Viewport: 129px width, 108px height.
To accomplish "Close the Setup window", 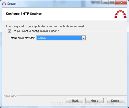I will click(x=121, y=3).
